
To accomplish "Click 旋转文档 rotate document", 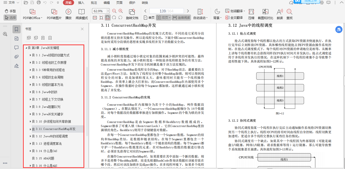I will pyautogui.click(x=132, y=14).
